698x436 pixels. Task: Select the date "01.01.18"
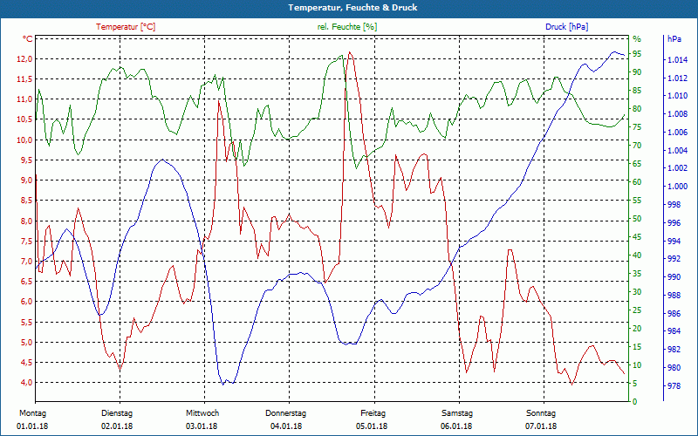point(32,426)
